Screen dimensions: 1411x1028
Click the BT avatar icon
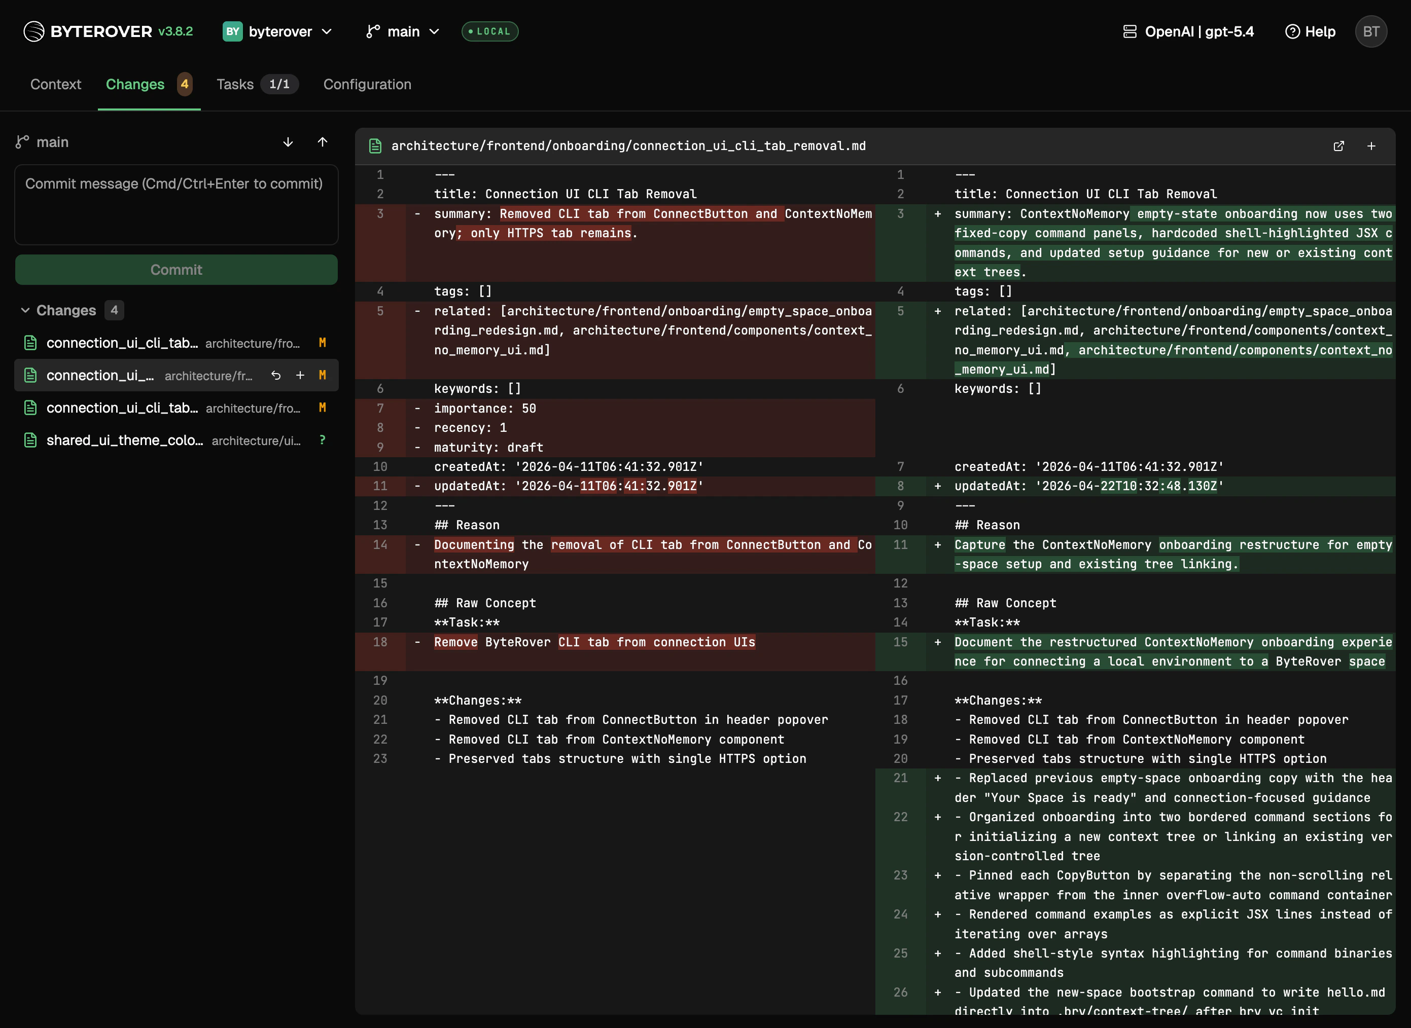[x=1371, y=31]
